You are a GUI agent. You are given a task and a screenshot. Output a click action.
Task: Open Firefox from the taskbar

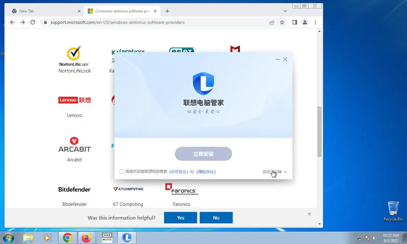(86, 238)
